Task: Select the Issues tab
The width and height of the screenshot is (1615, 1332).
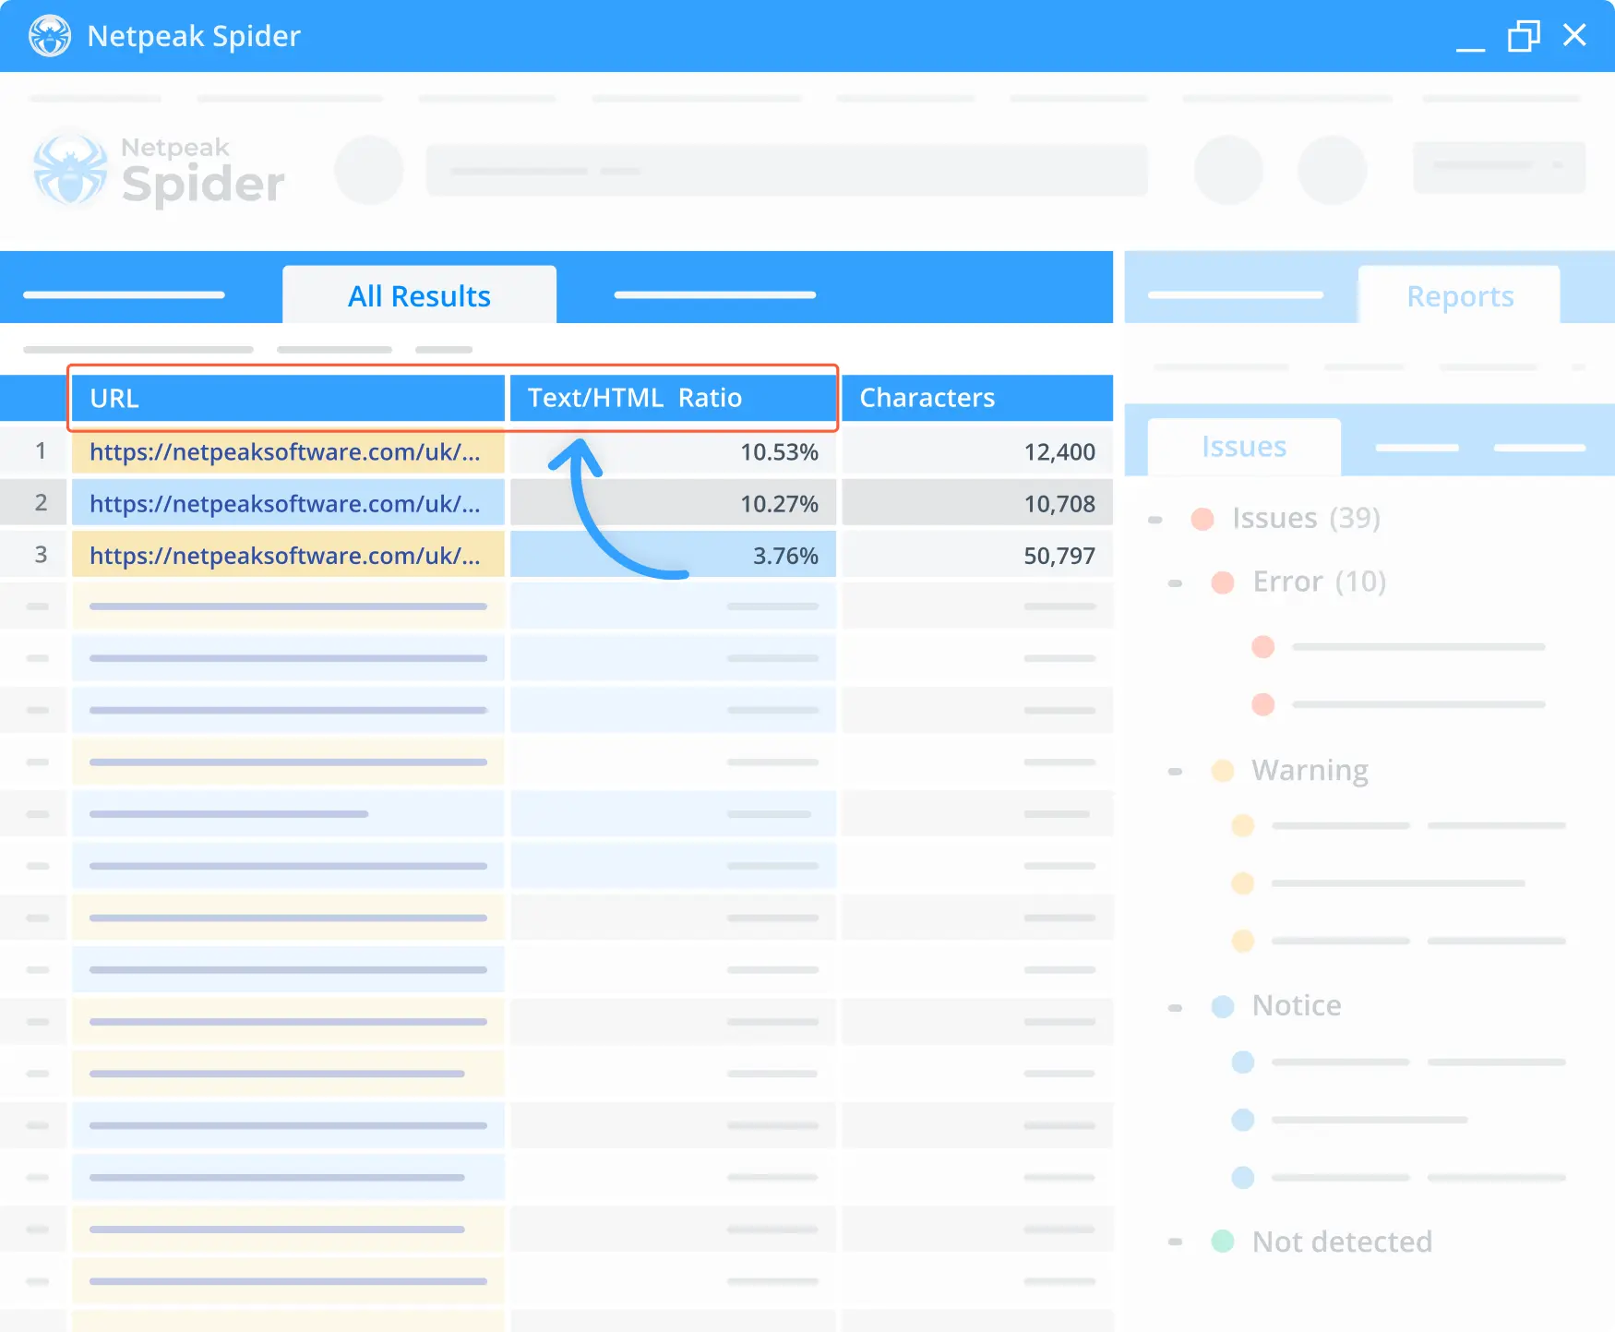Action: pyautogui.click(x=1243, y=447)
